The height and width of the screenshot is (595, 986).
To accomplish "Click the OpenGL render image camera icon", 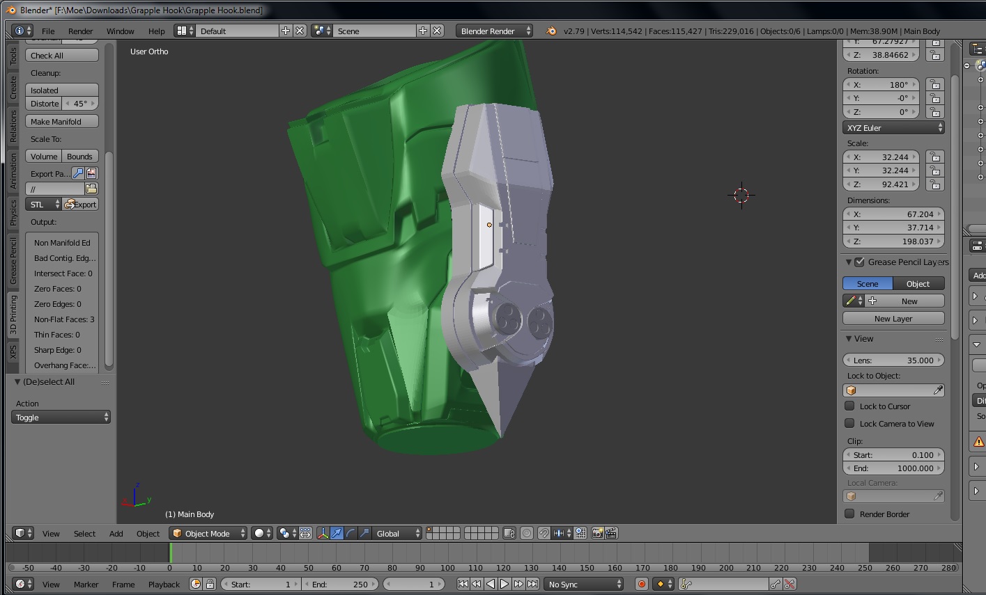I will click(x=597, y=533).
